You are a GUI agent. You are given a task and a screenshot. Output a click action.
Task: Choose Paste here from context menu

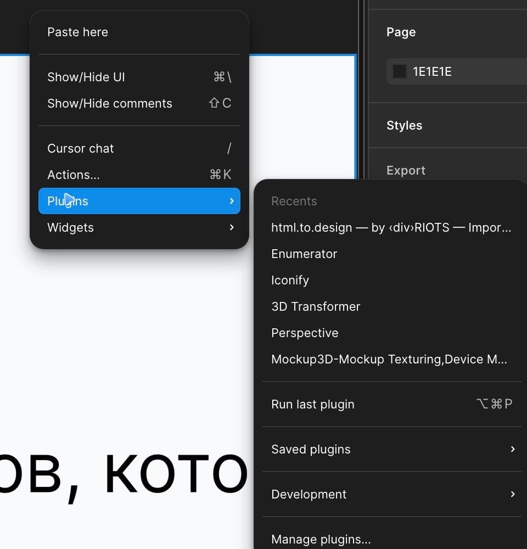click(139, 32)
